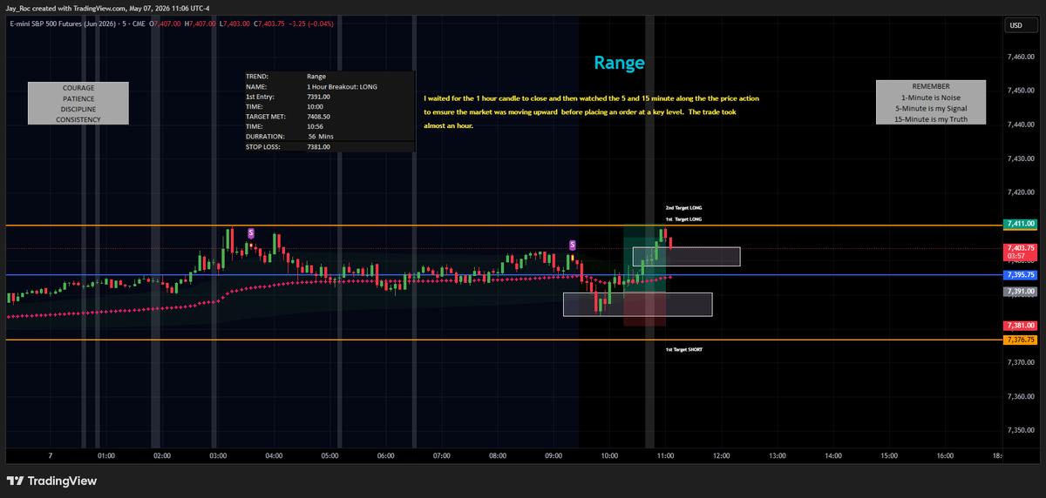This screenshot has width=1046, height=498.
Task: Select the DURRATION 56 Mins row
Action: click(329, 137)
